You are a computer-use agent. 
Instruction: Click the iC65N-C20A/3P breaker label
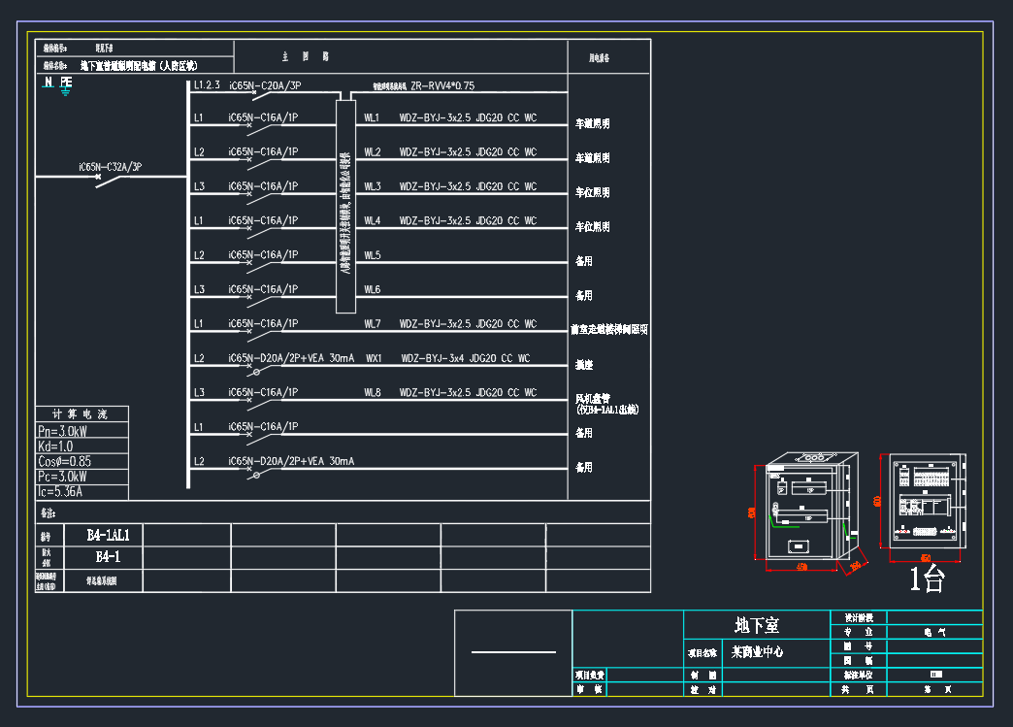pos(265,85)
